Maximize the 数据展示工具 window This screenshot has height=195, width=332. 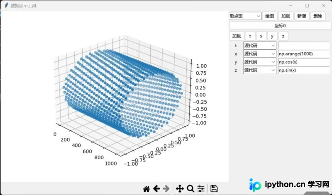pos(307,5)
